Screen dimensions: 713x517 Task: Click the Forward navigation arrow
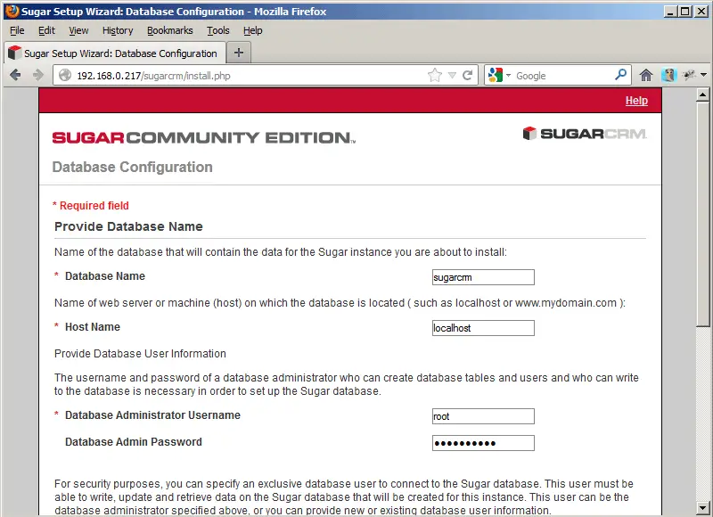tap(37, 76)
